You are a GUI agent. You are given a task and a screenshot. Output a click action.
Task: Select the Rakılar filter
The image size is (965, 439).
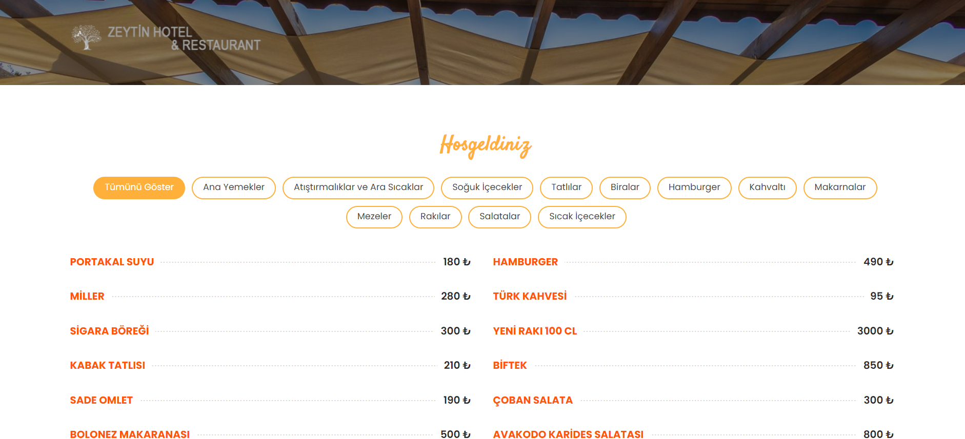click(435, 217)
